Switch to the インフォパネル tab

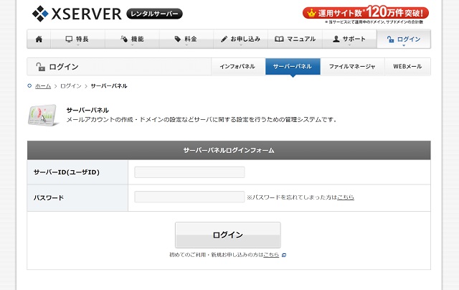click(x=237, y=67)
